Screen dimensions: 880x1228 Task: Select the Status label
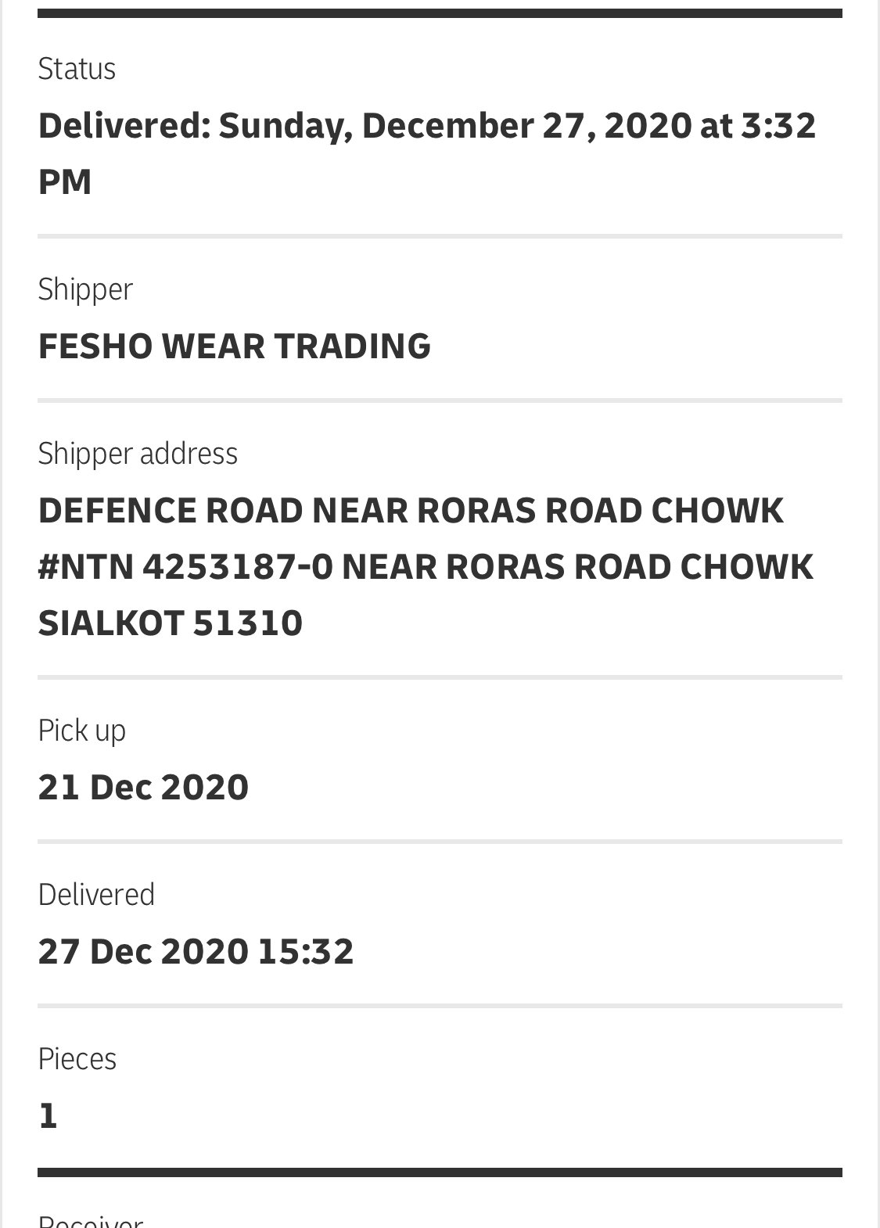point(77,69)
